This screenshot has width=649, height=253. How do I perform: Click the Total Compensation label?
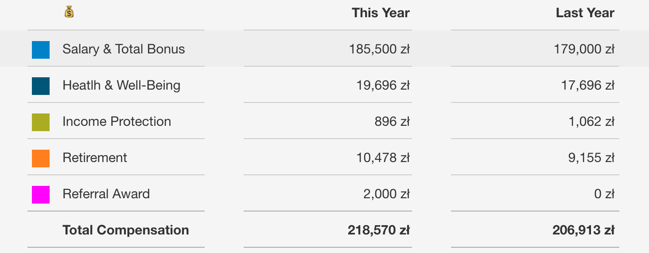point(126,230)
